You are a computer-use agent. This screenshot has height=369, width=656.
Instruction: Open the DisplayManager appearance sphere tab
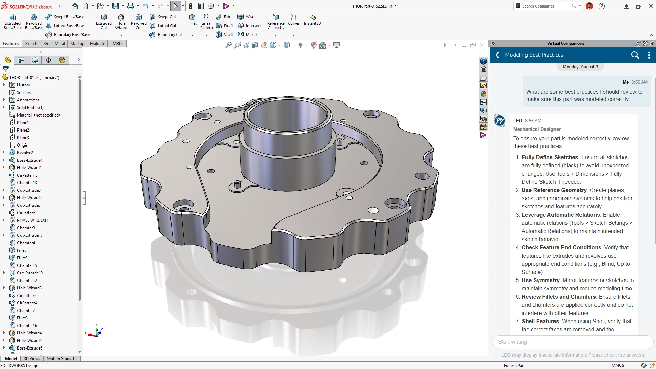coord(62,60)
